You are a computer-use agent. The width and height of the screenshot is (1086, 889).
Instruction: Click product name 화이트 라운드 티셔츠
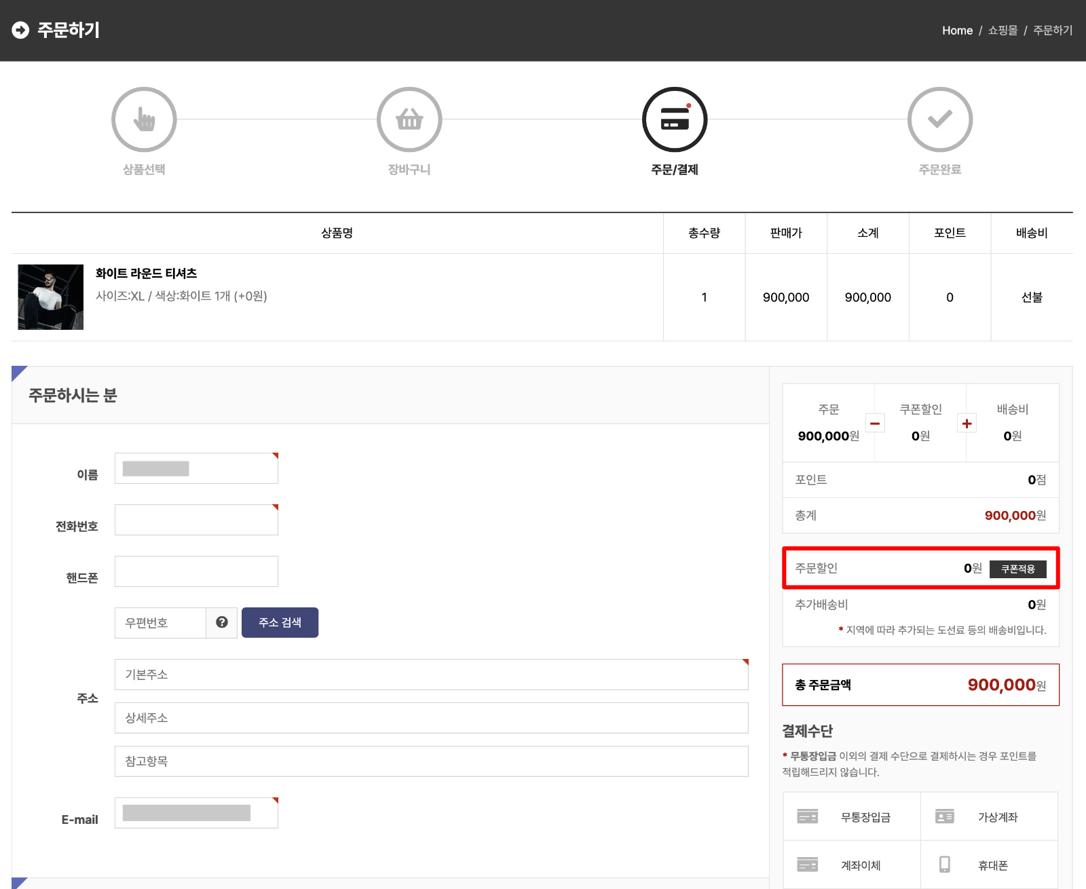point(146,273)
